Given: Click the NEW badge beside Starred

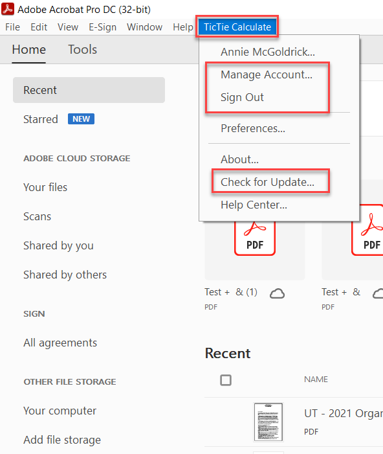Looking at the screenshot, I should pos(81,119).
